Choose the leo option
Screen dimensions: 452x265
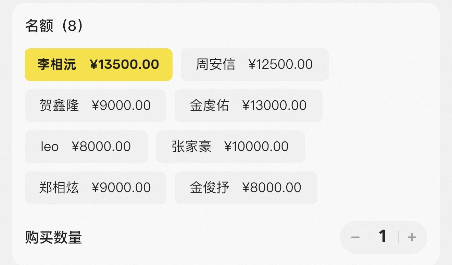pos(86,147)
